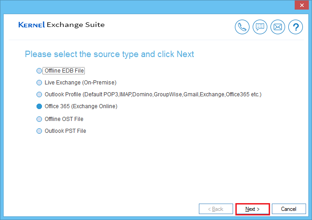
Task: Cancel the source selection wizard
Action: [x=289, y=209]
